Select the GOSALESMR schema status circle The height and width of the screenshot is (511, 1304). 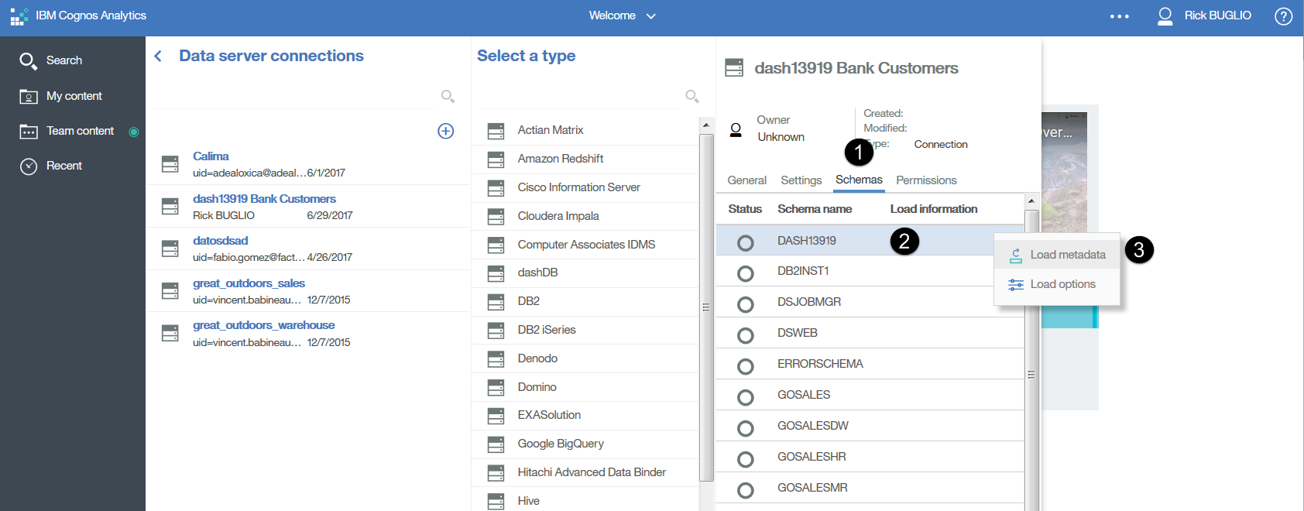point(746,491)
